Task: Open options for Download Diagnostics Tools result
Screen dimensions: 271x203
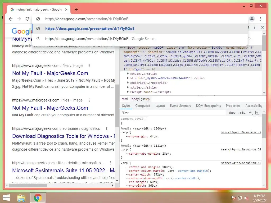Action: click(x=106, y=129)
